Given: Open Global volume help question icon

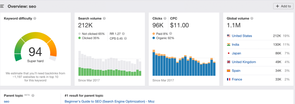Looking at the screenshot, I should click(x=252, y=18).
